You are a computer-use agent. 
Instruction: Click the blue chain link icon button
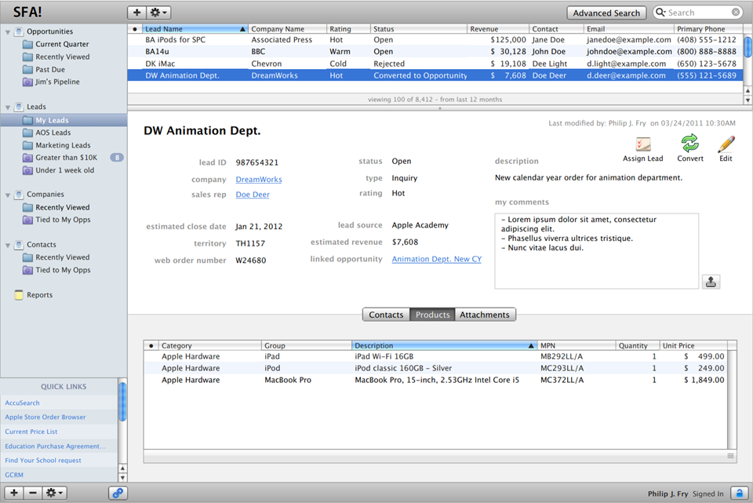[118, 493]
